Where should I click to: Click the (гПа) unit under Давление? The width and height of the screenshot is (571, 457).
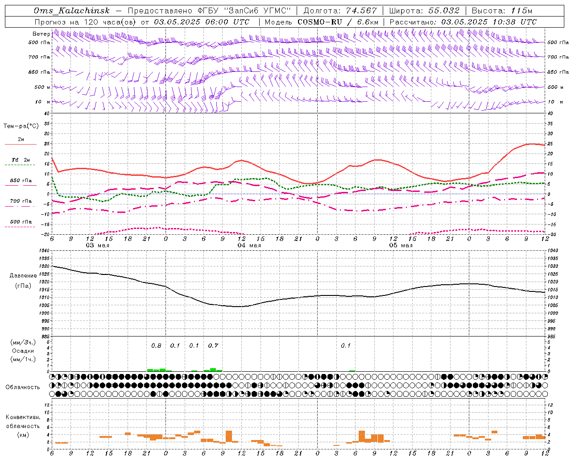click(23, 286)
